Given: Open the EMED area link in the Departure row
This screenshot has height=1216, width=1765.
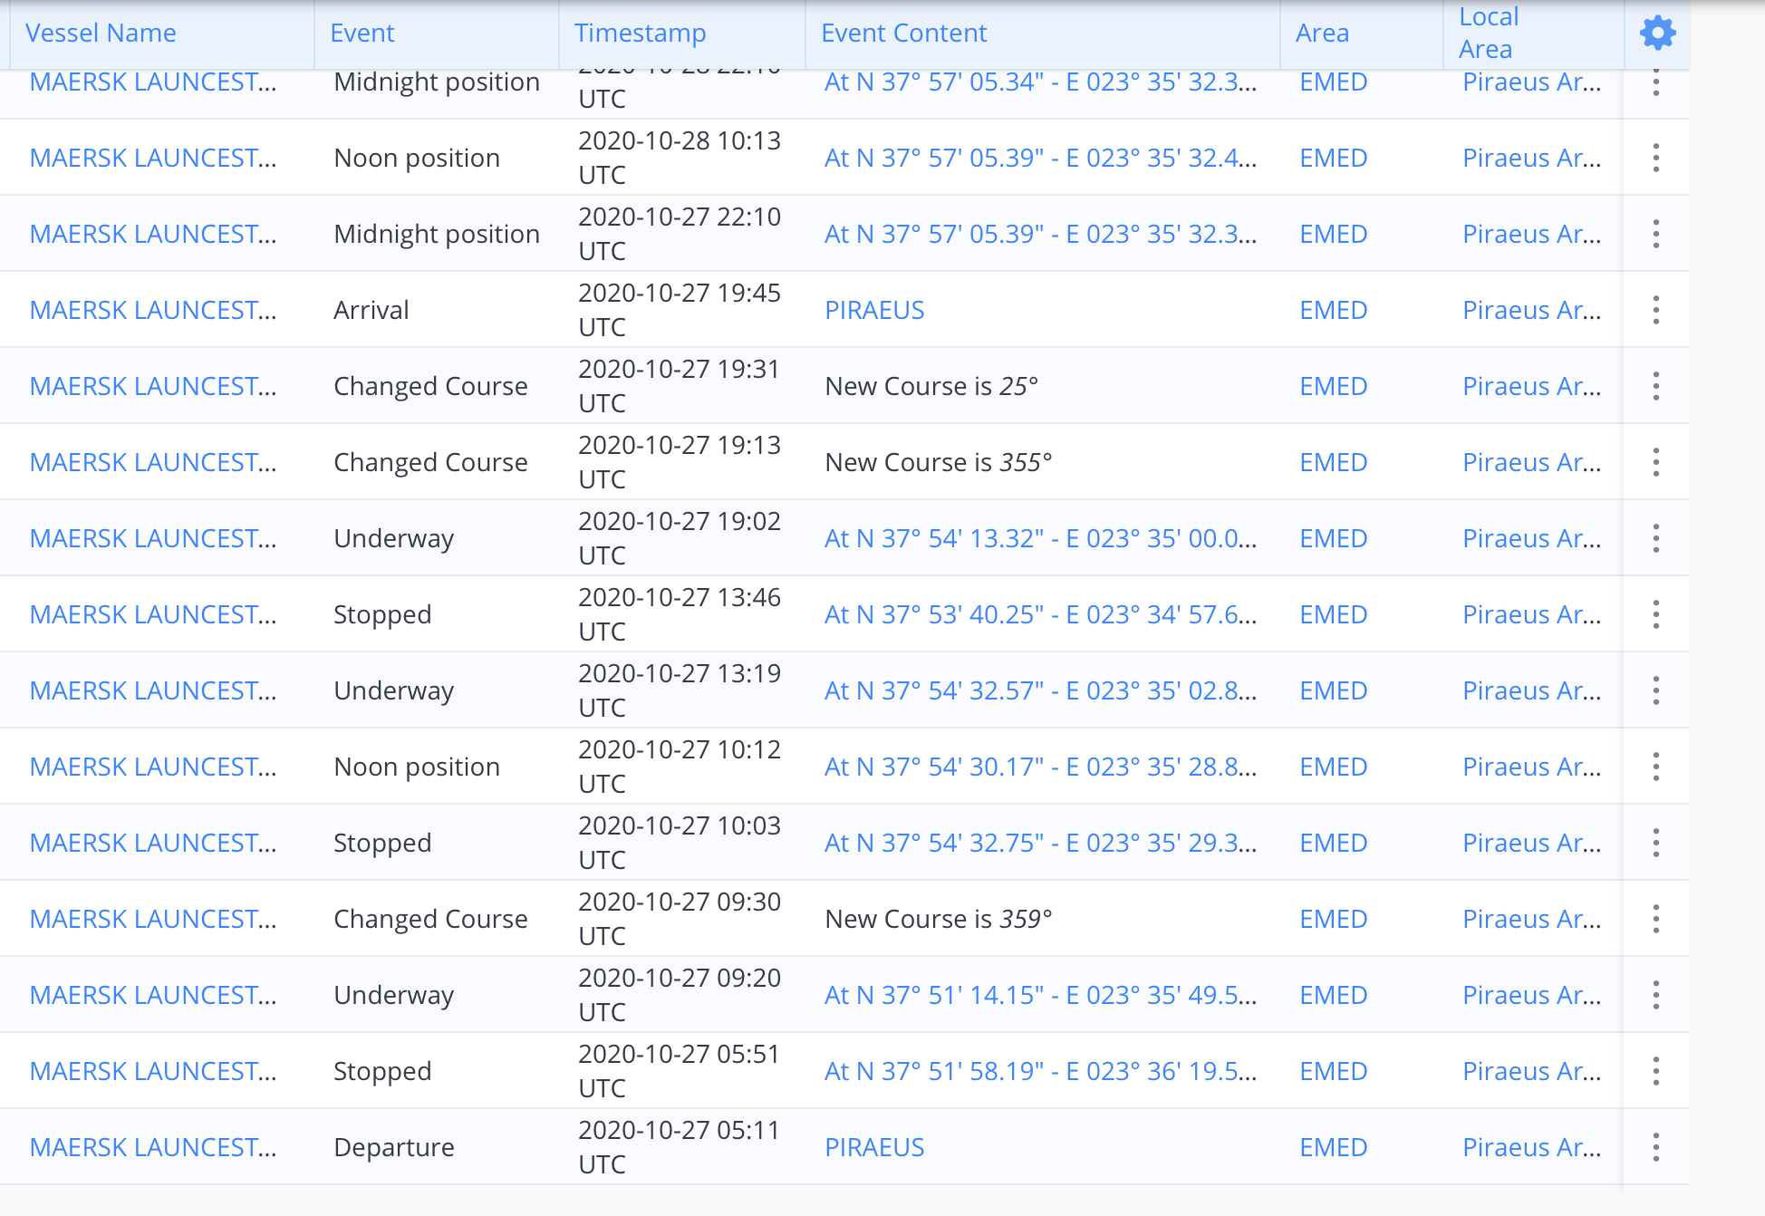Looking at the screenshot, I should click(x=1333, y=1147).
